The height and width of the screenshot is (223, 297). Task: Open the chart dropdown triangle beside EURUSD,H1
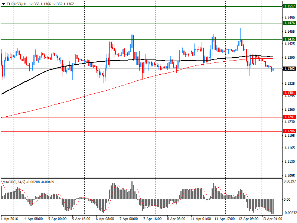pyautogui.click(x=4, y=4)
